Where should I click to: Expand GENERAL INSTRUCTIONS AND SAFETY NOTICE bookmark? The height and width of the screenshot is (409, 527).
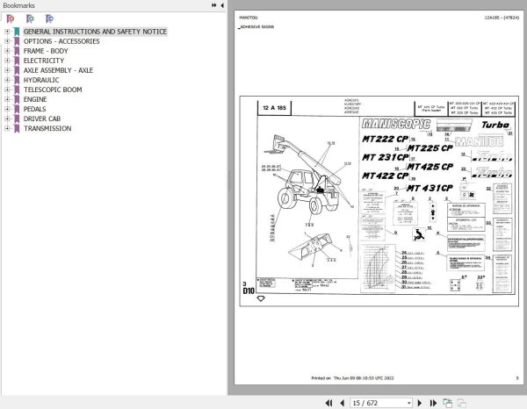tap(7, 32)
